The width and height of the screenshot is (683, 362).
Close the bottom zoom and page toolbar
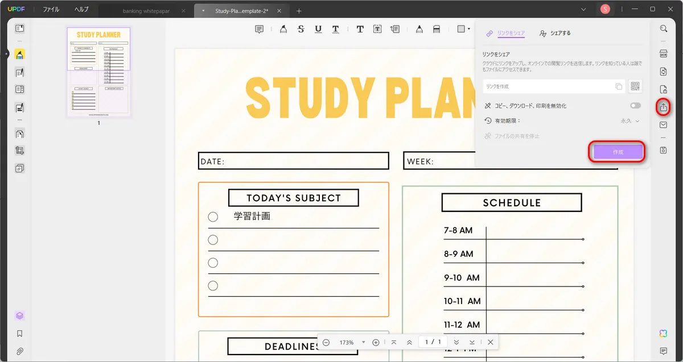point(490,343)
